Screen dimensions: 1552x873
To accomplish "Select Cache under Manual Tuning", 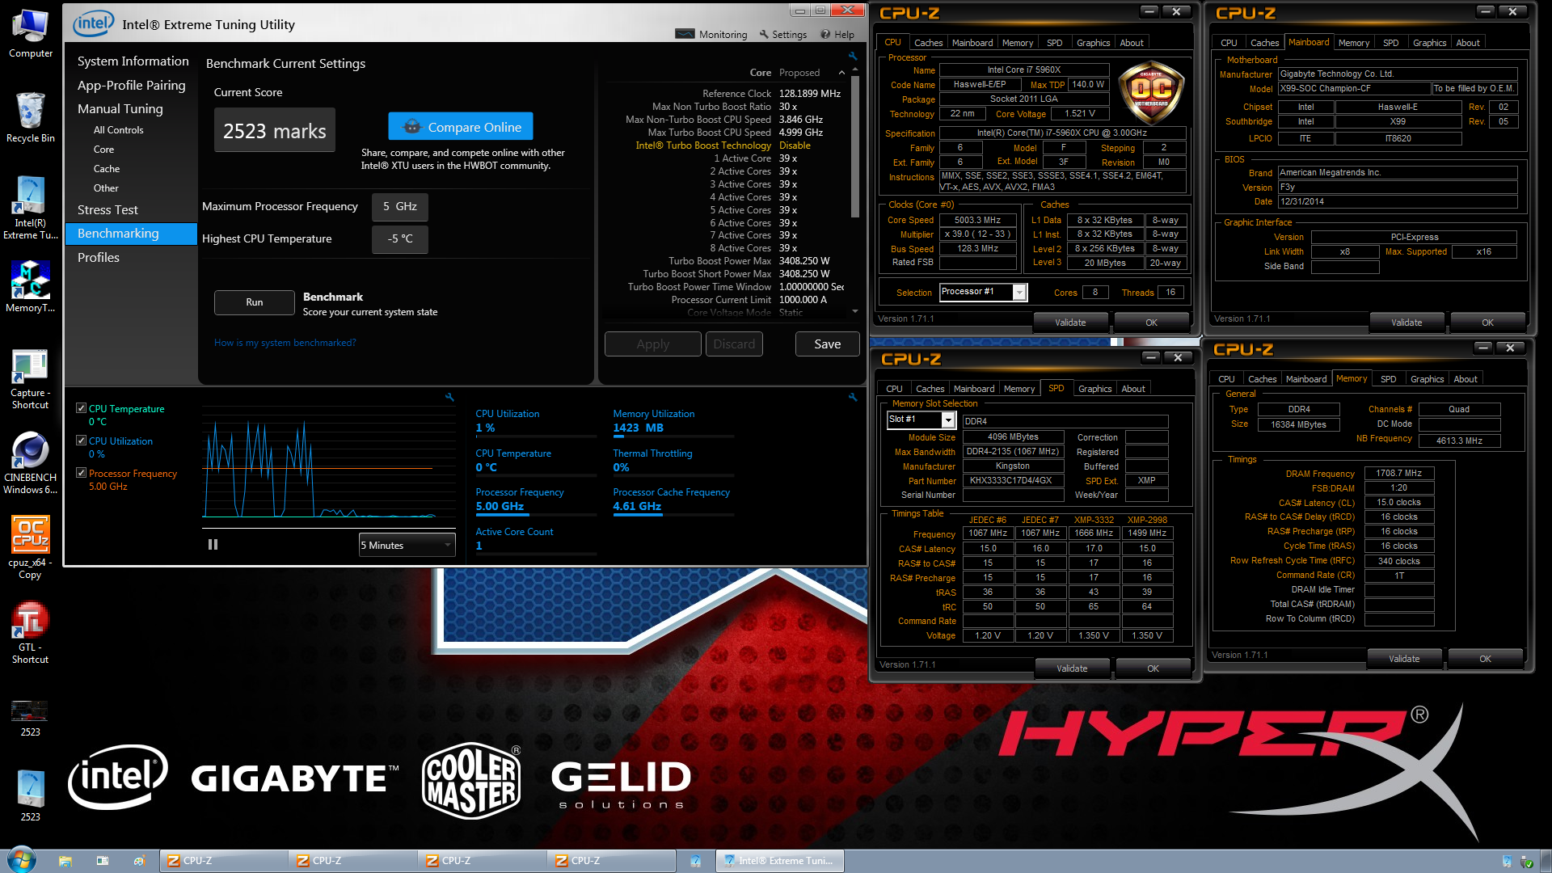I will click(x=106, y=169).
